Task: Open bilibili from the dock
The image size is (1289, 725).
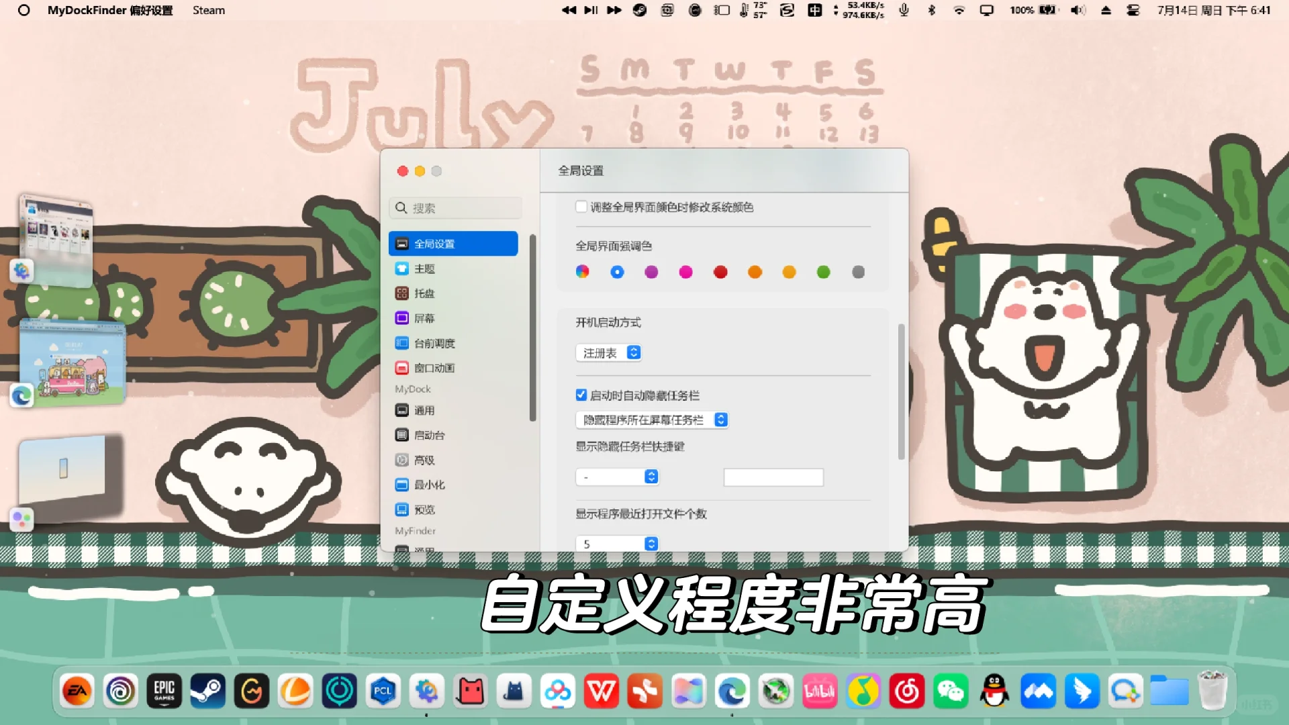Action: point(820,691)
